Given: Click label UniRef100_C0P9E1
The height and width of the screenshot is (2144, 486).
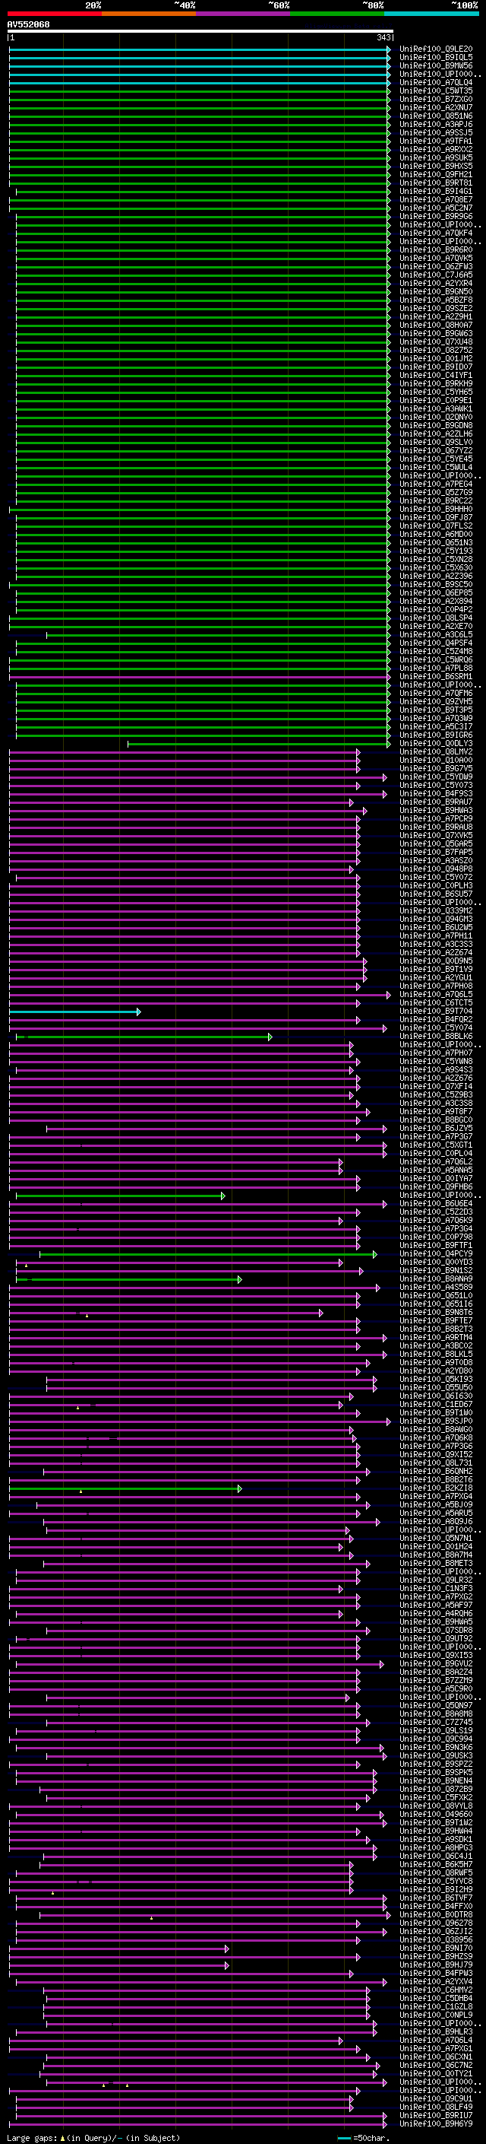Looking at the screenshot, I should coord(436,400).
